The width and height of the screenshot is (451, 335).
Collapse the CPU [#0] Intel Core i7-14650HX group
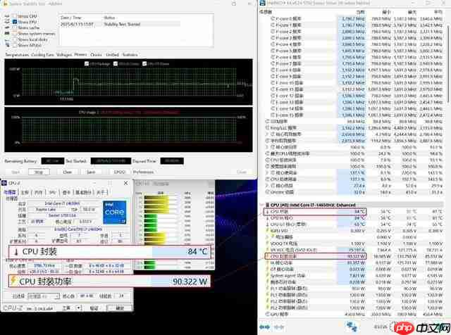[263, 203]
